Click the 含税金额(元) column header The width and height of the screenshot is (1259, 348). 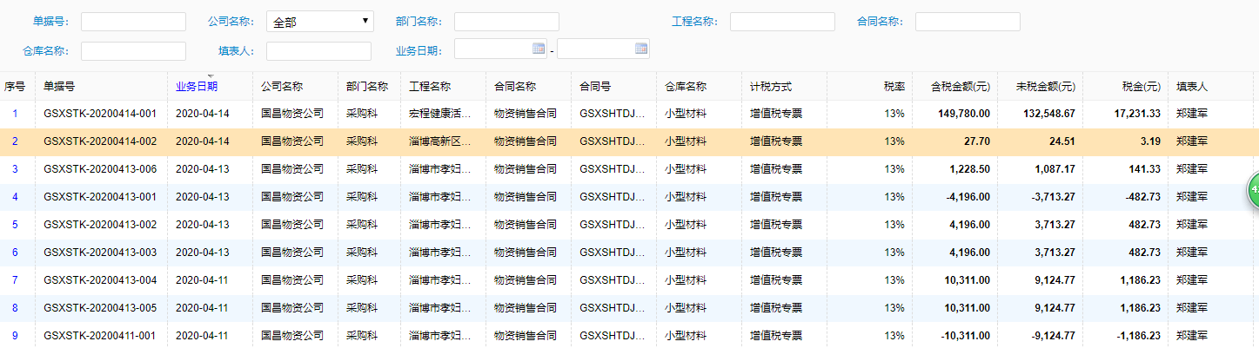(x=961, y=87)
